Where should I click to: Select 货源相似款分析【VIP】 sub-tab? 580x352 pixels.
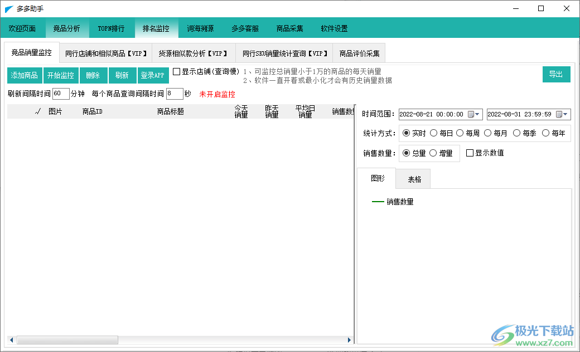coord(194,53)
